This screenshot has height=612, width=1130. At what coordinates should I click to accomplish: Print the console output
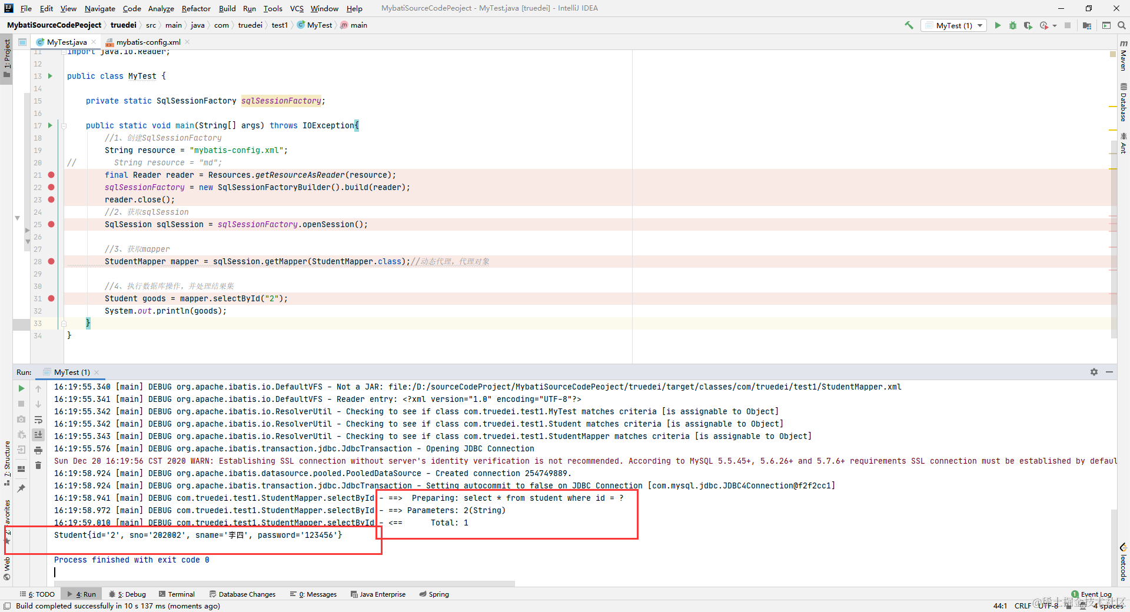[38, 450]
